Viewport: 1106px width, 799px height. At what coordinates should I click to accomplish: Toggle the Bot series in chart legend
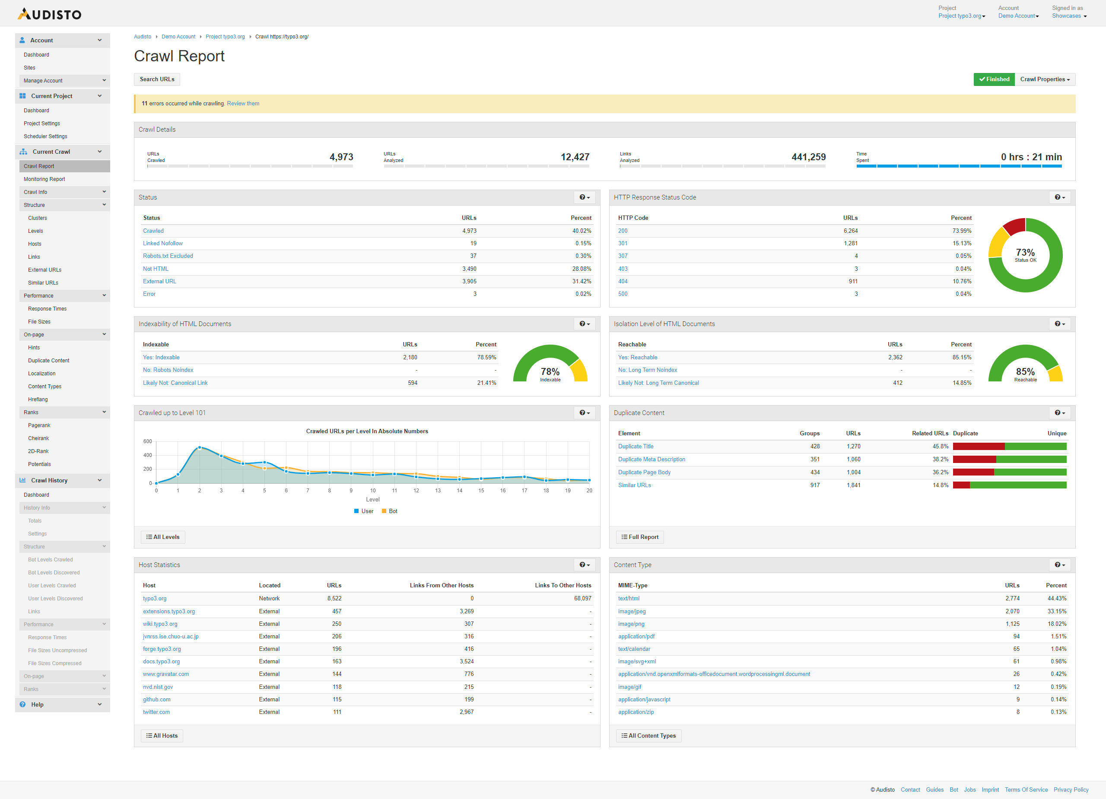390,511
